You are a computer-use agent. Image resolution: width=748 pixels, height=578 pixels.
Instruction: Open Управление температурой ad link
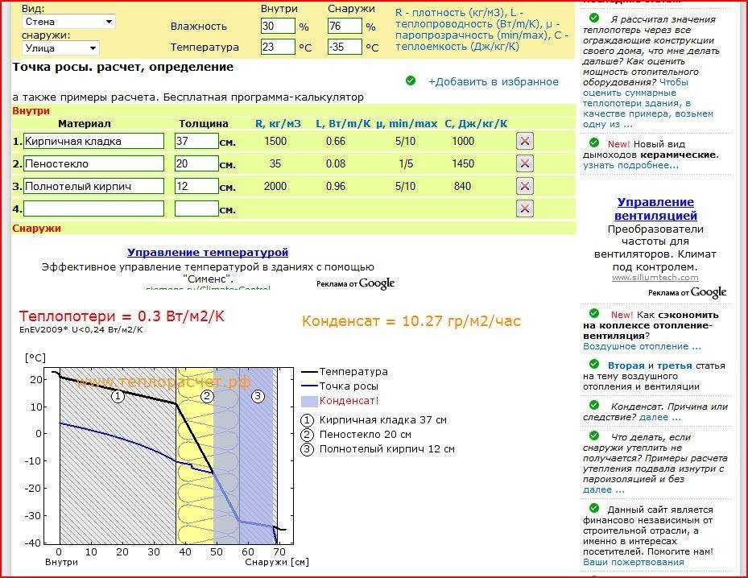208,252
